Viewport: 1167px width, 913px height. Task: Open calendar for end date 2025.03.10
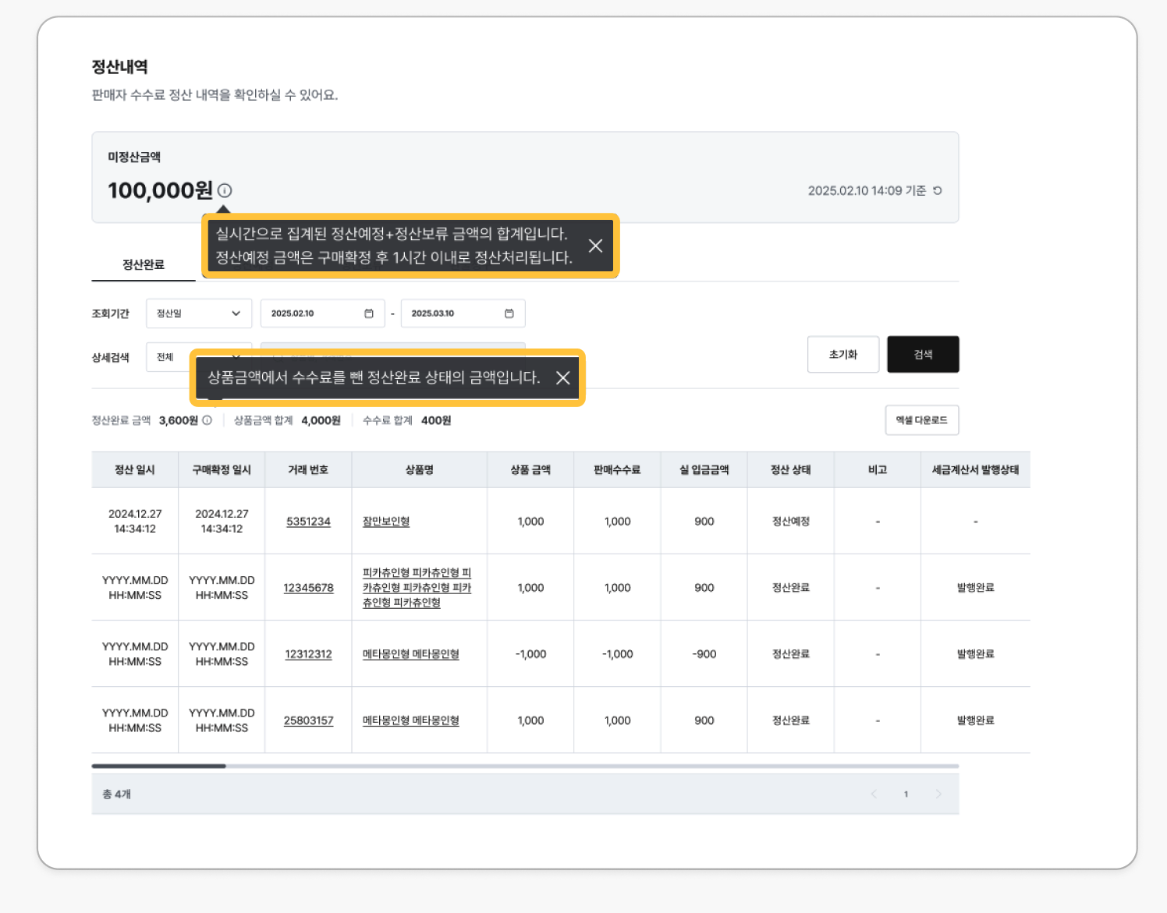coord(509,313)
